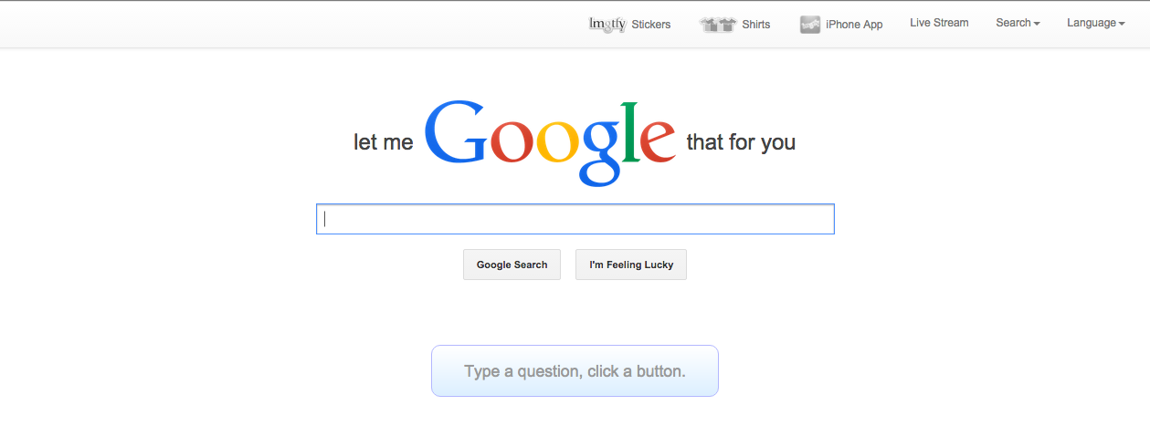1150x447 pixels.
Task: Open the Search dropdown menu
Action: coord(1018,23)
